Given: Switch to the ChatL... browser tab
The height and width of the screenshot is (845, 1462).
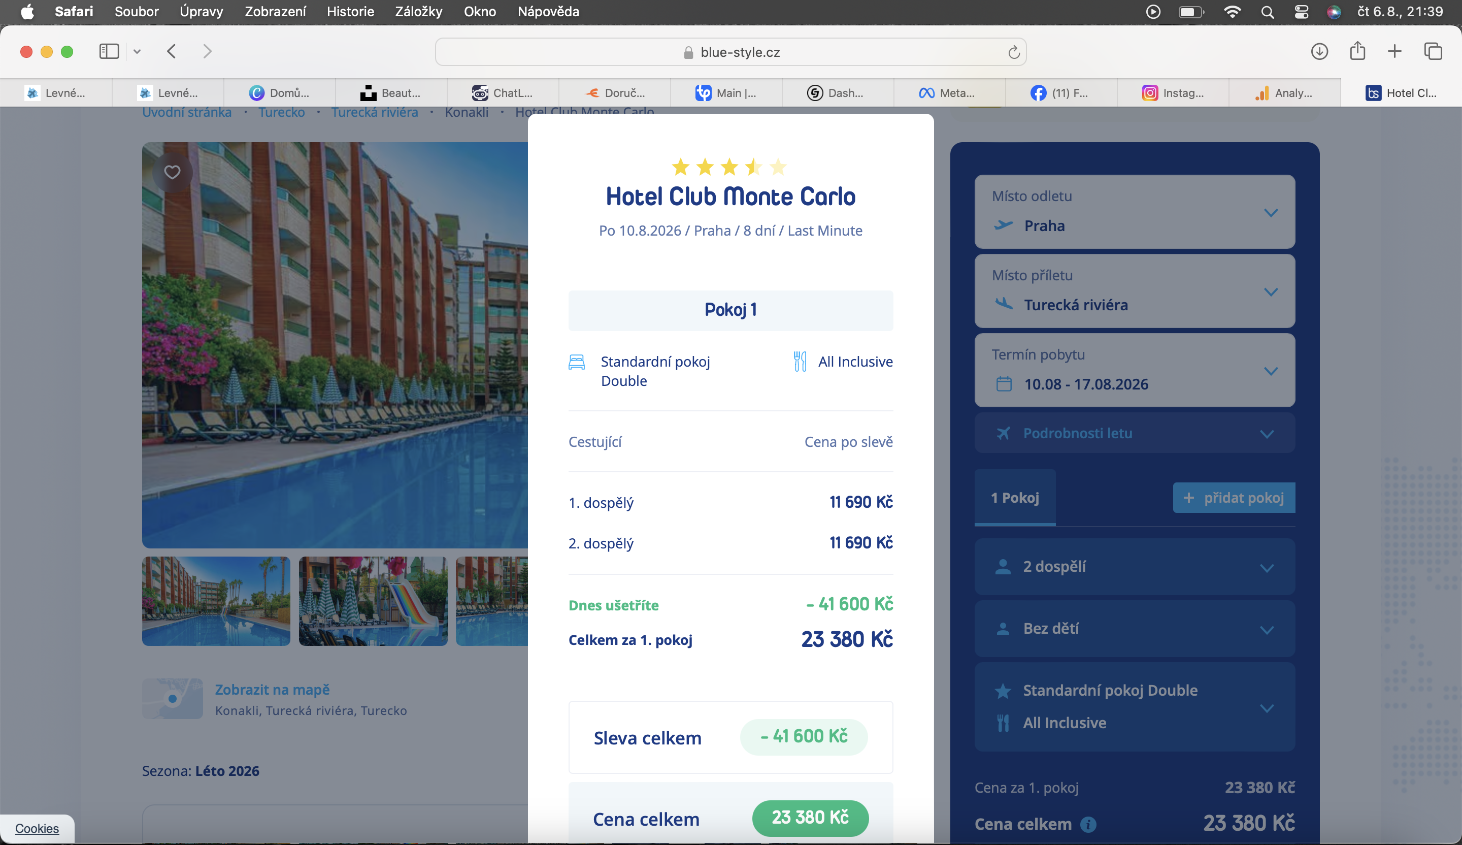Looking at the screenshot, I should pyautogui.click(x=503, y=93).
